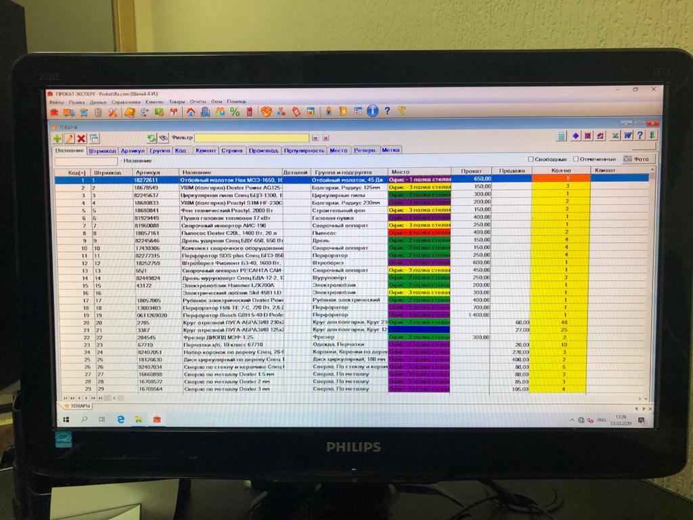
Task: Click the yellow Фильтр input field
Action: point(252,137)
